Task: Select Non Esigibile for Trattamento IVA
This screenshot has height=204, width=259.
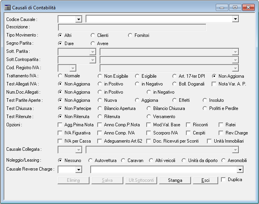Action: [x=100, y=76]
